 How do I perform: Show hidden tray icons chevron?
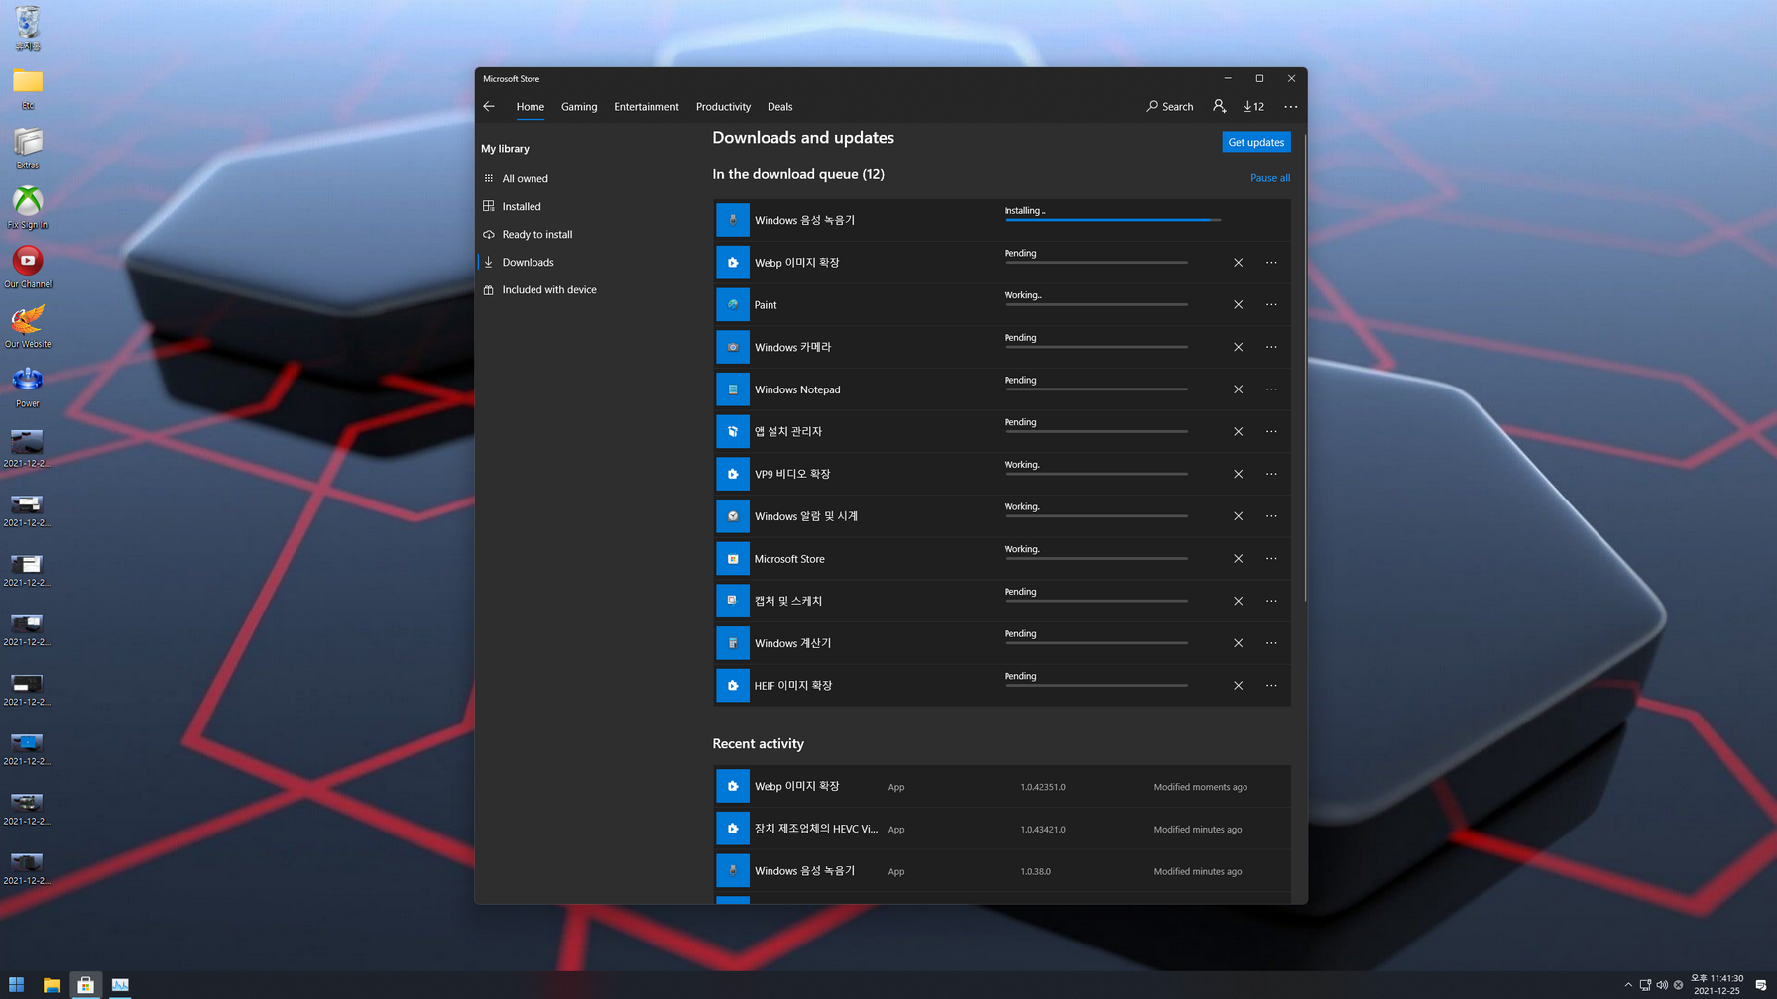pyautogui.click(x=1628, y=985)
